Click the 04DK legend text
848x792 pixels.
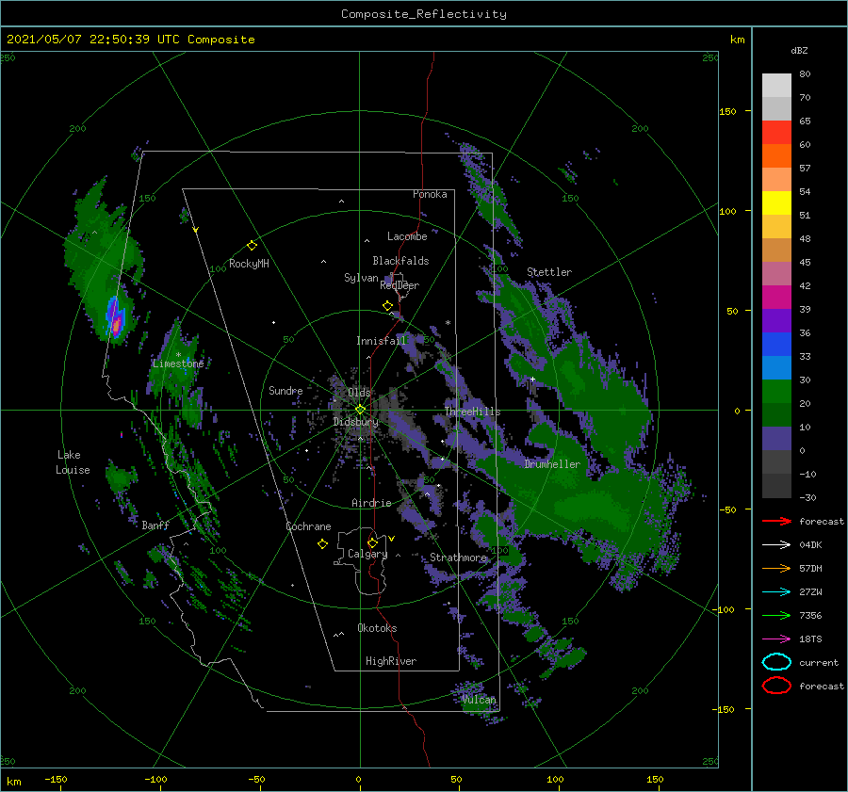[x=810, y=544]
